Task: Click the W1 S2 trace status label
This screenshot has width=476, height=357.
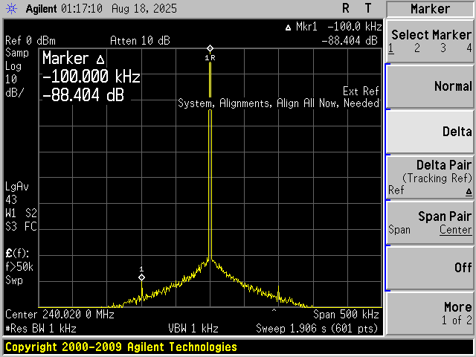Action: [21, 213]
